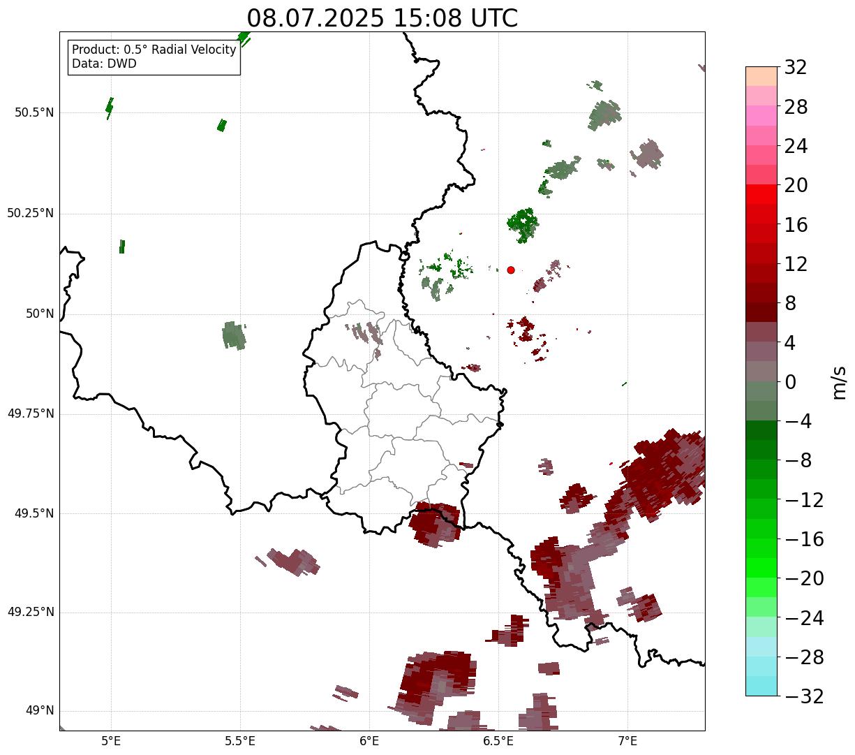Click the Data: DWD text
855x755 pixels.
104,64
